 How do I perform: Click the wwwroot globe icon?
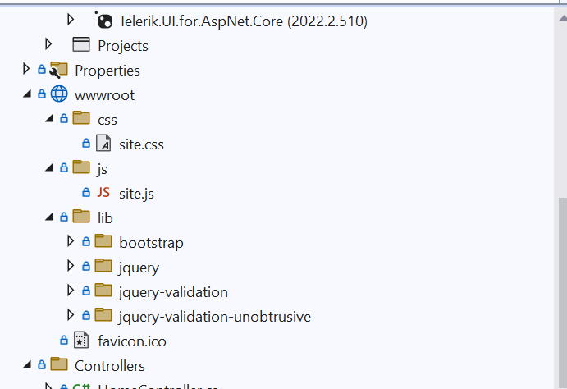pos(59,94)
